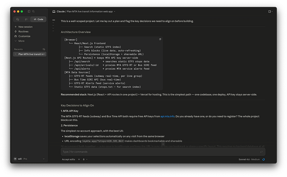Jump to first outline marker in the conversation
This screenshot has height=177, width=287.
(x=54, y=20)
